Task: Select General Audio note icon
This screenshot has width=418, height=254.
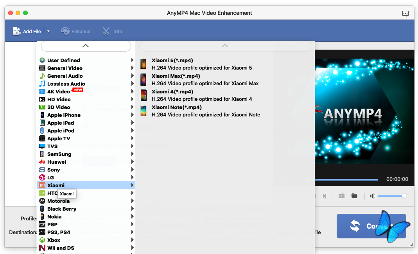Action: [42, 76]
